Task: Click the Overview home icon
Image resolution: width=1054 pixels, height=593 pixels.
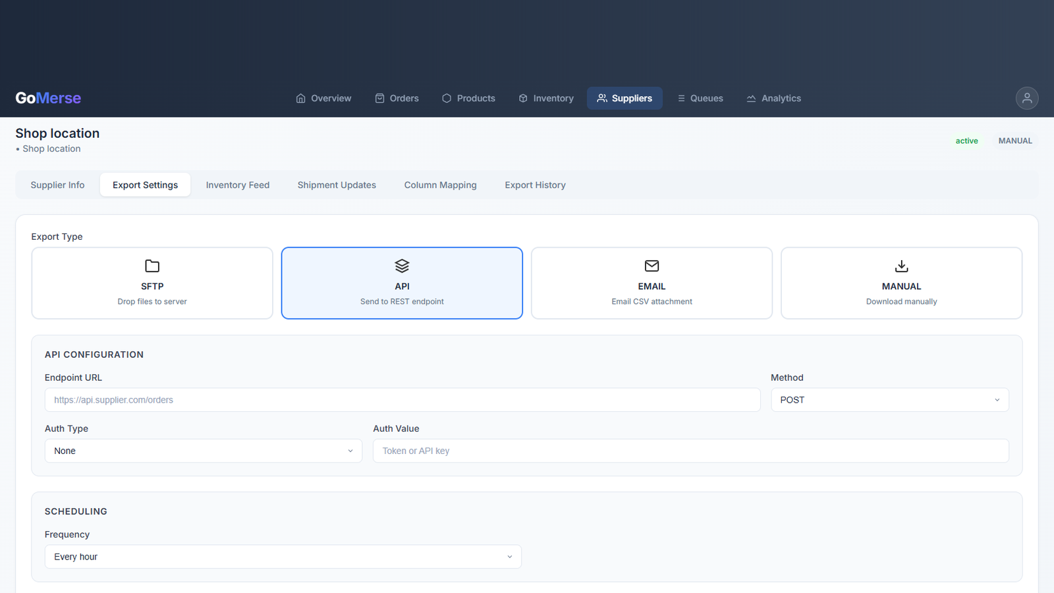Action: 300,98
